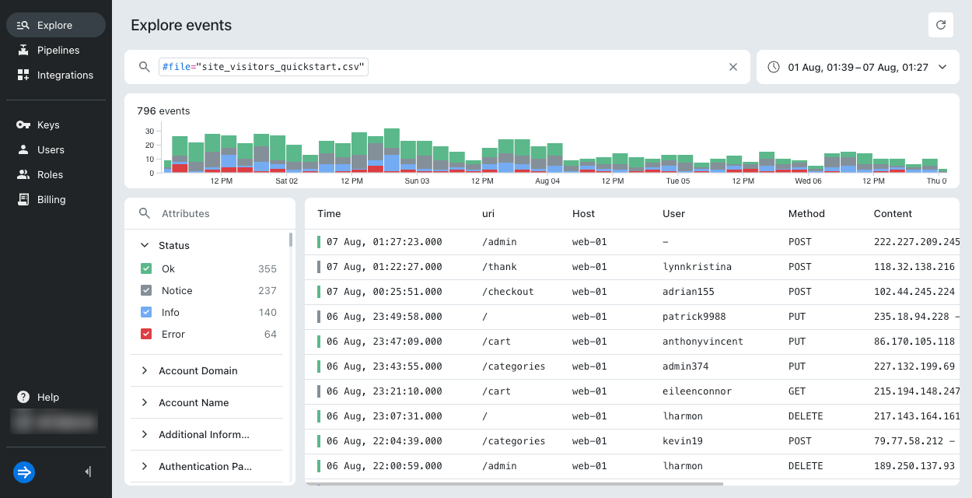
Task: Click the 796 events count label
Action: (x=163, y=111)
